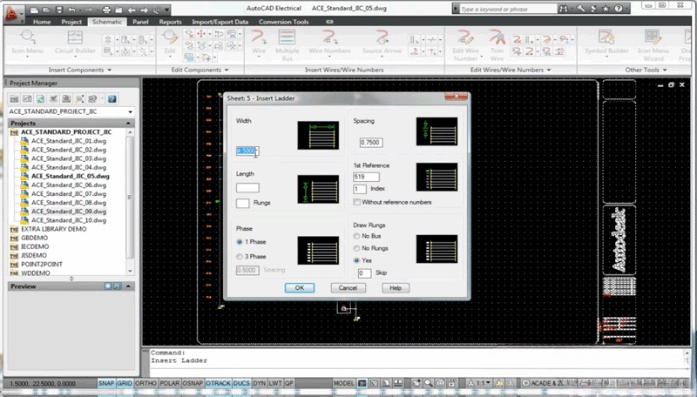Collapse the Projects section arrow
Screen dimensions: 697x397
(x=128, y=123)
